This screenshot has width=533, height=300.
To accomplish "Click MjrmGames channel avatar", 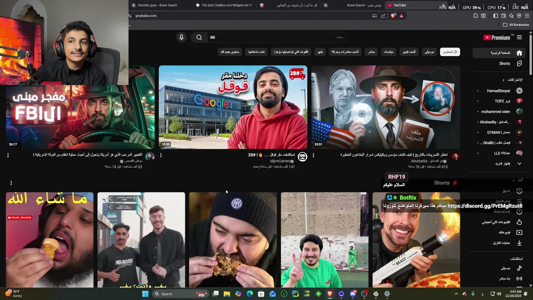I will point(303,157).
